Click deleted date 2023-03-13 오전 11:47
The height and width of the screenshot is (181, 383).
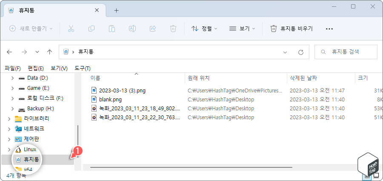click(x=317, y=91)
